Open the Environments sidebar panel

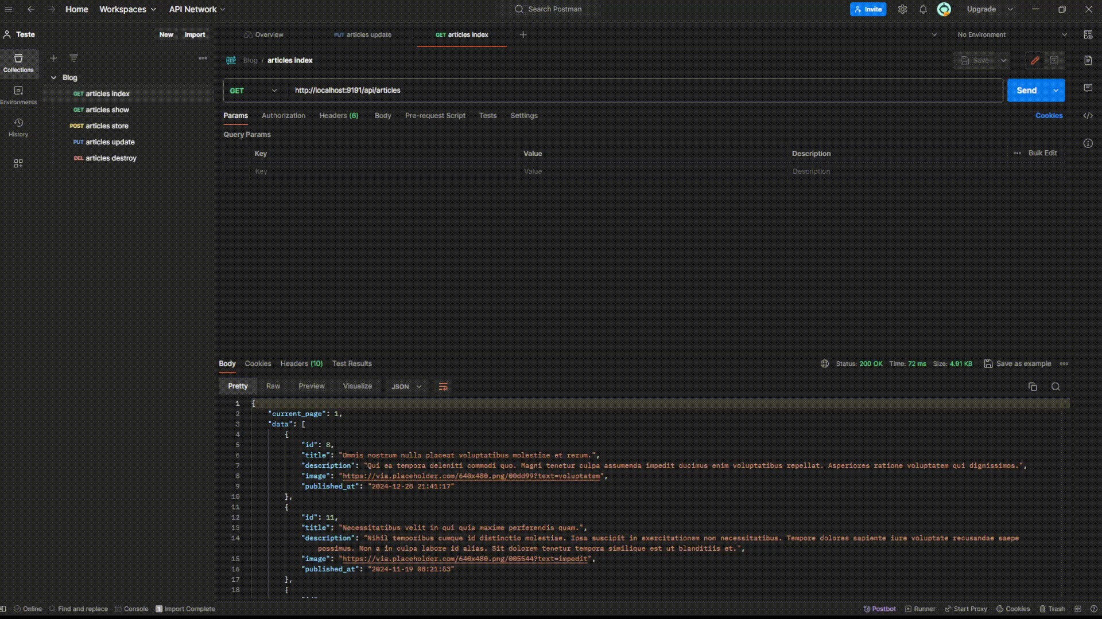(x=18, y=95)
